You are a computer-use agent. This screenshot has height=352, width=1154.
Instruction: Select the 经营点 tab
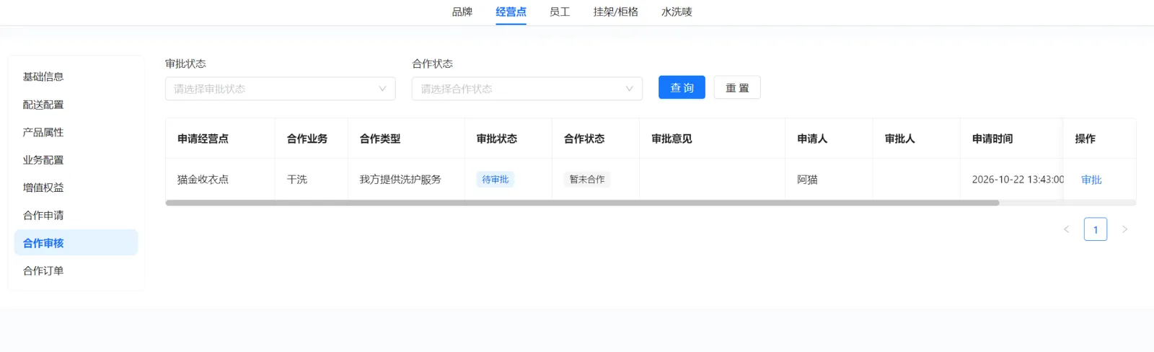pyautogui.click(x=511, y=12)
